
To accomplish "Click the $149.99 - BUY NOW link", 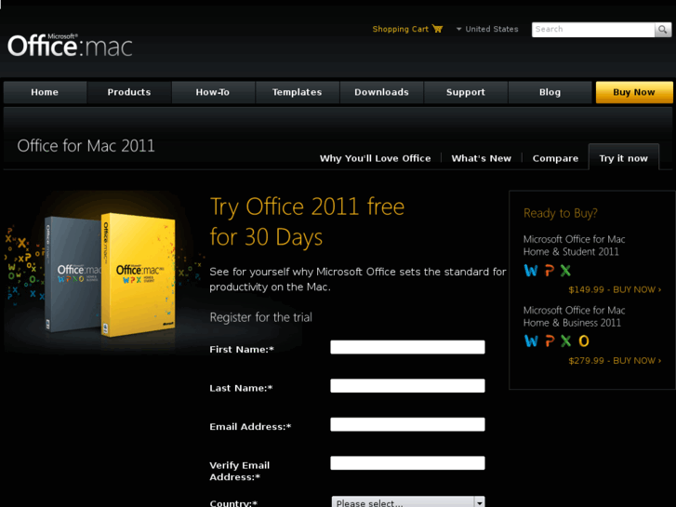I will 615,289.
